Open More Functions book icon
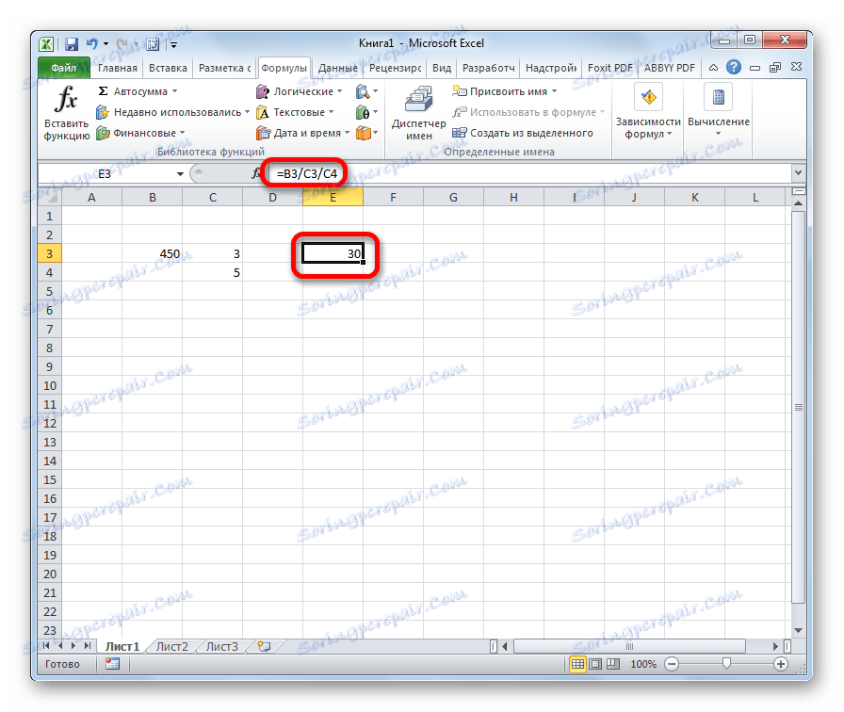 coord(366,133)
